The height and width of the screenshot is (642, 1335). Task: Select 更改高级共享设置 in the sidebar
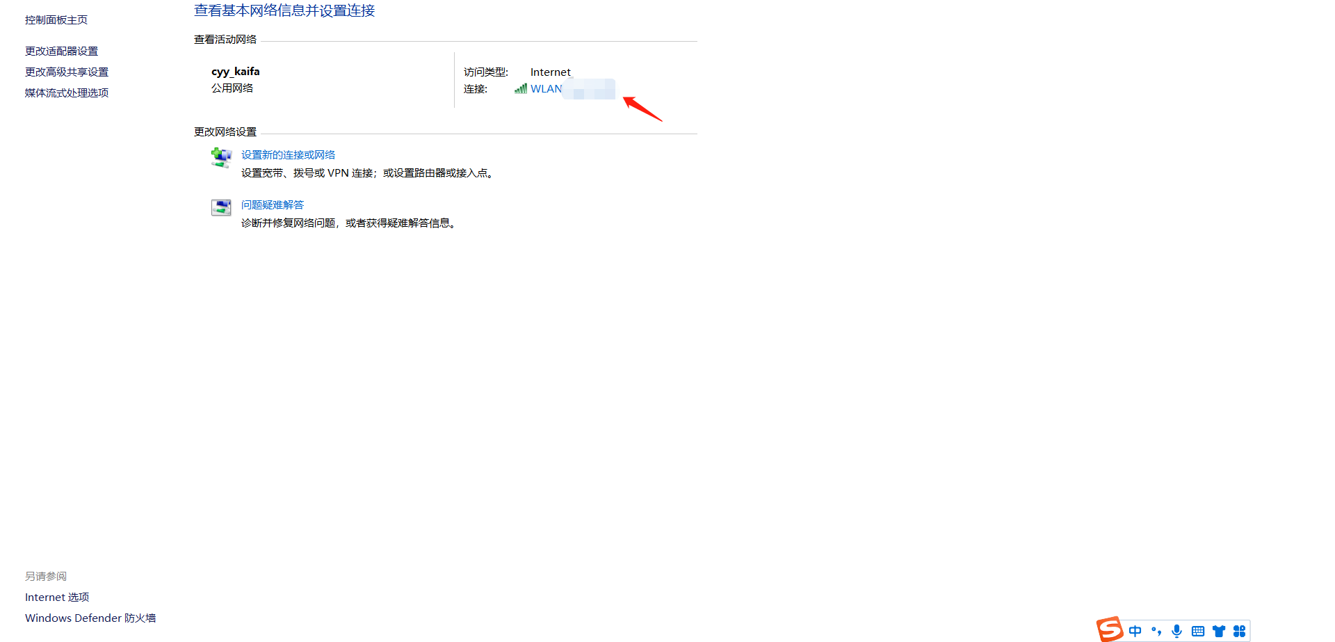pos(67,72)
